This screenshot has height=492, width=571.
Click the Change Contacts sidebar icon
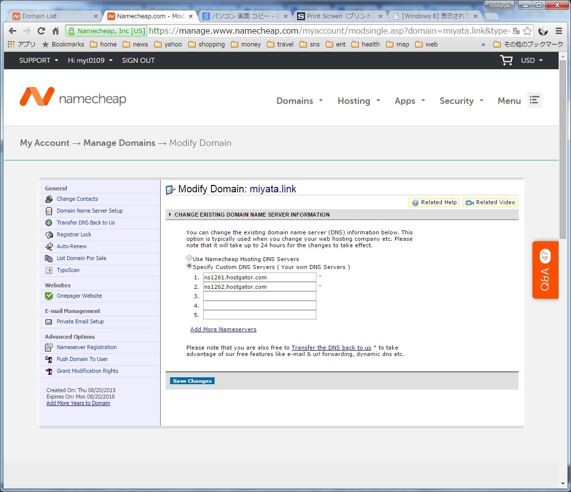(x=49, y=199)
